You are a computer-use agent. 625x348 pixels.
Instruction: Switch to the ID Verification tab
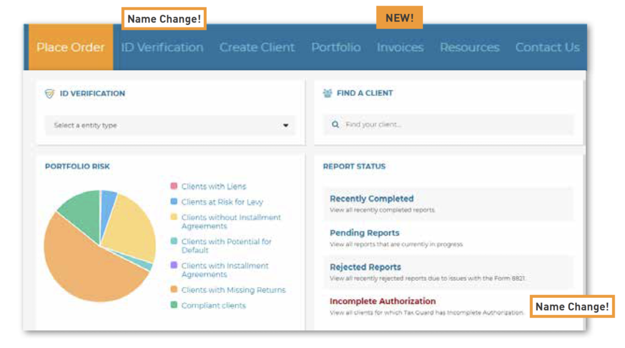[162, 48]
